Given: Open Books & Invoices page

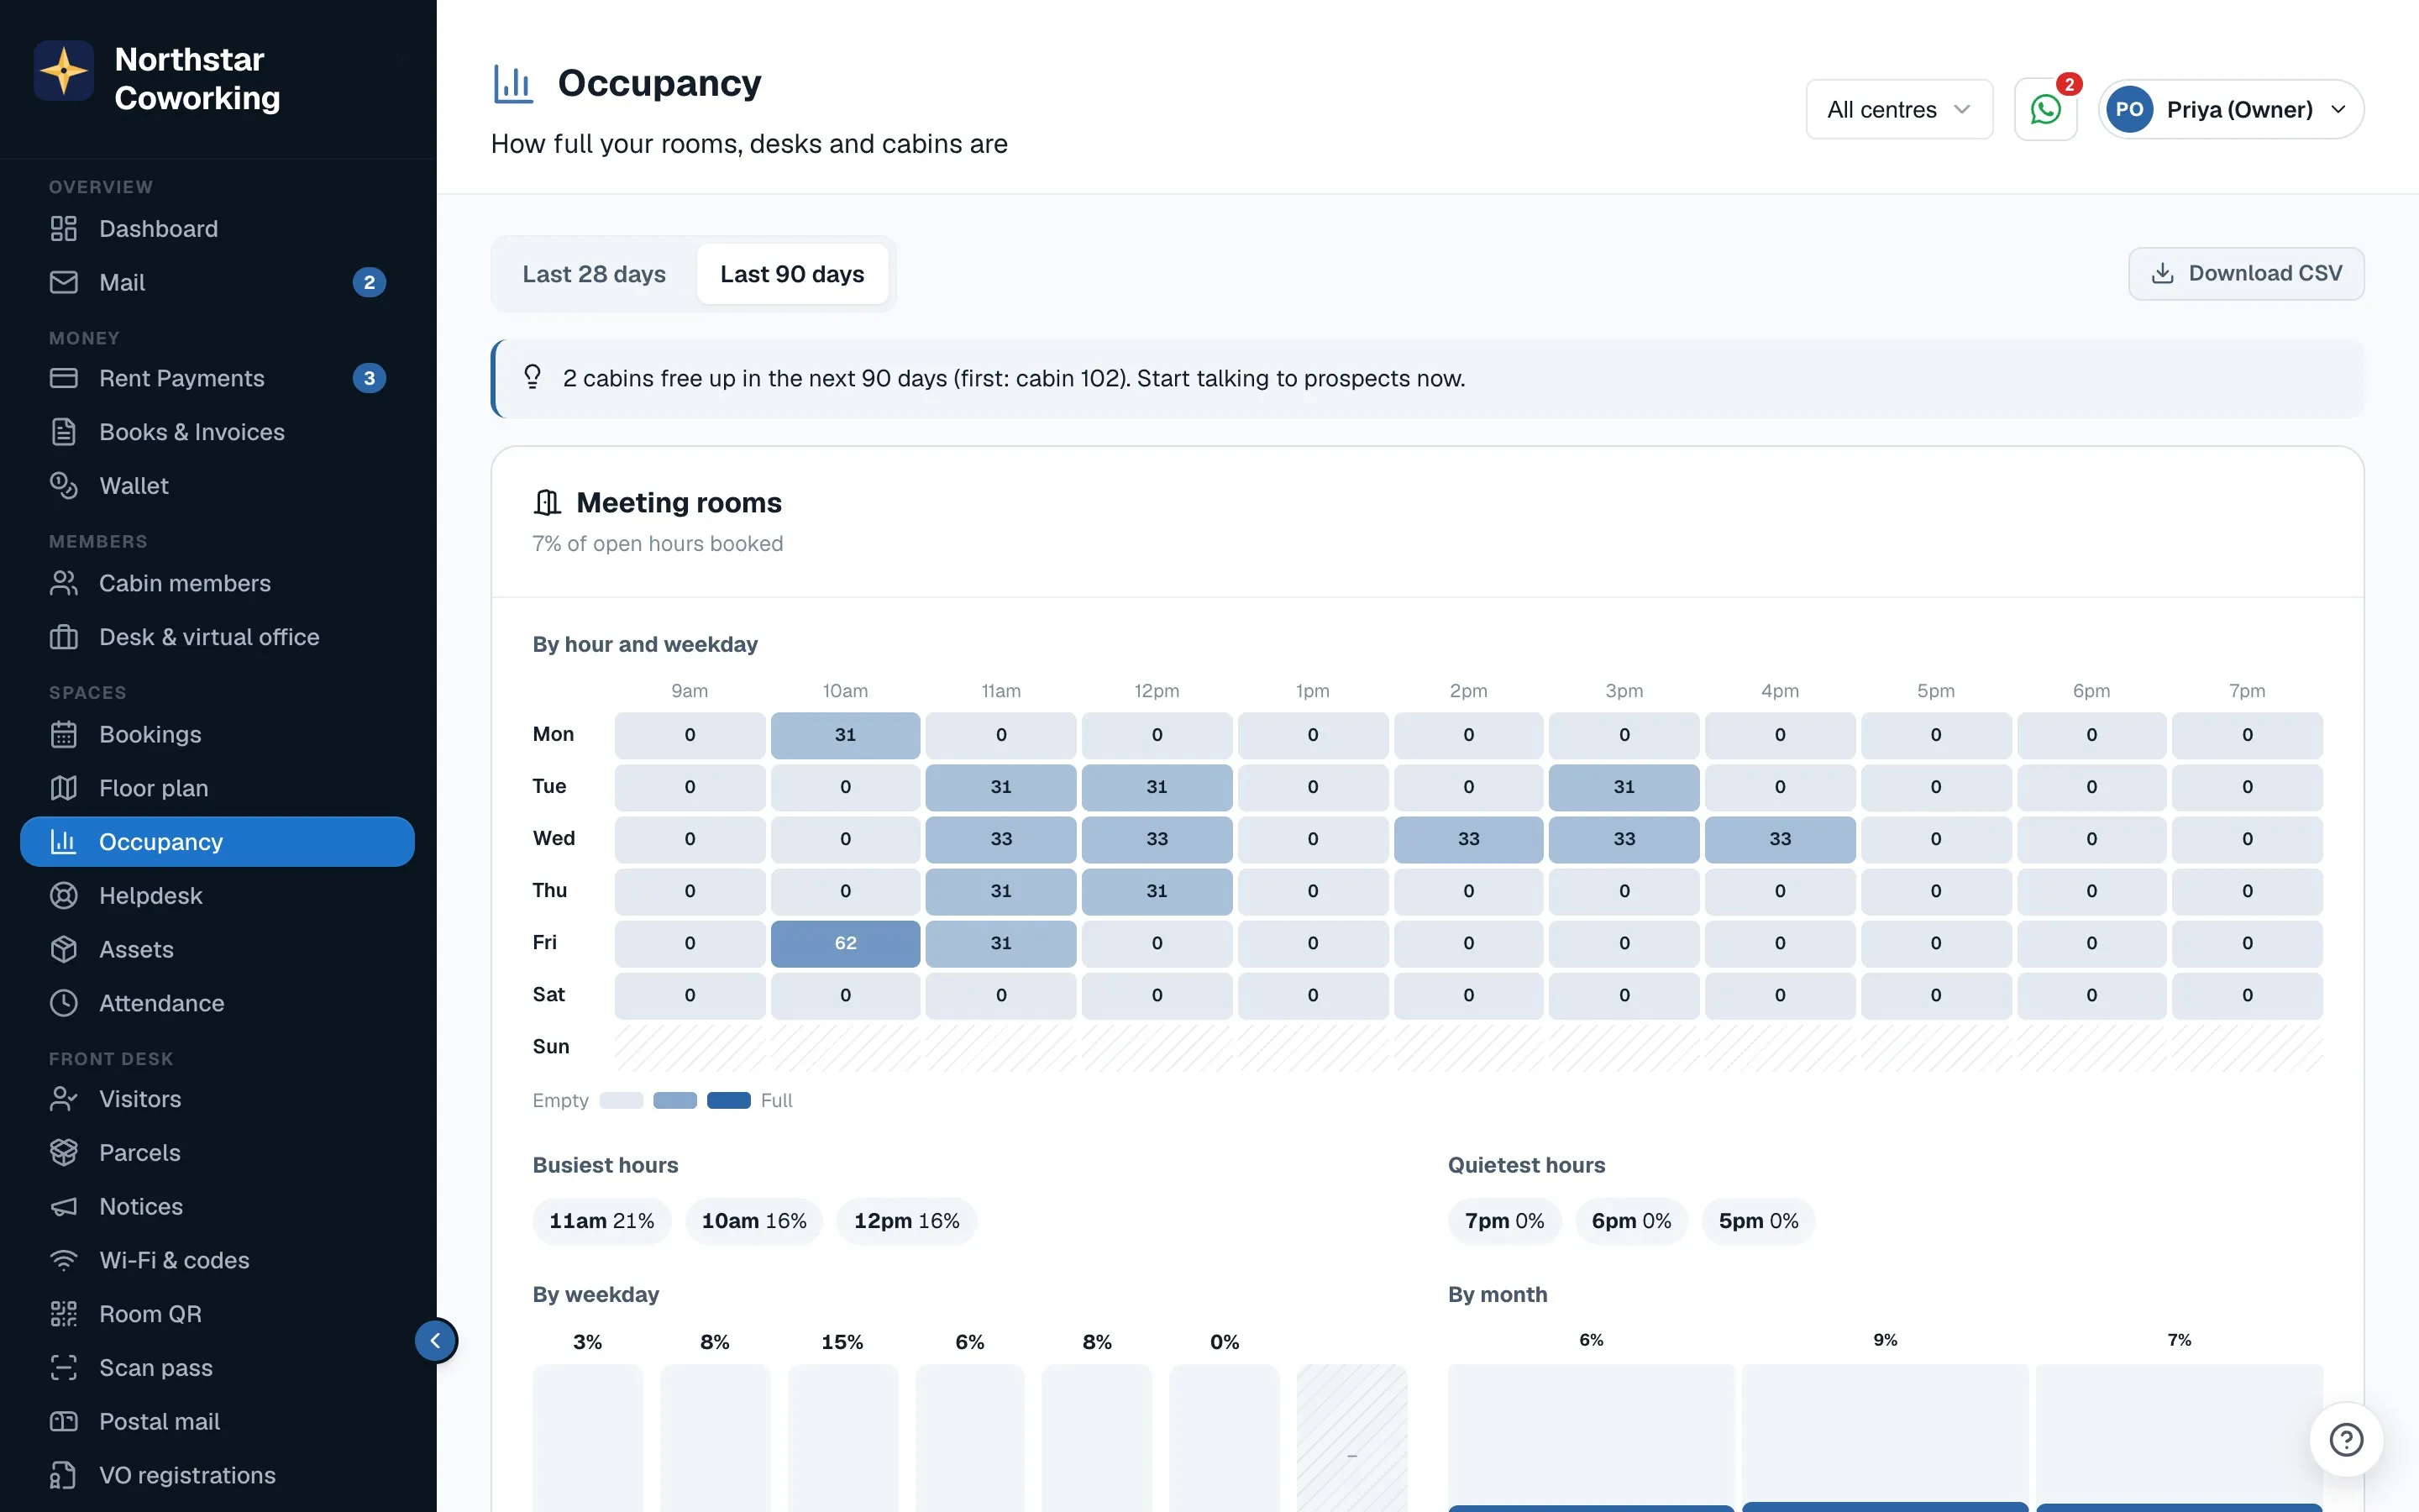Looking at the screenshot, I should (217, 432).
